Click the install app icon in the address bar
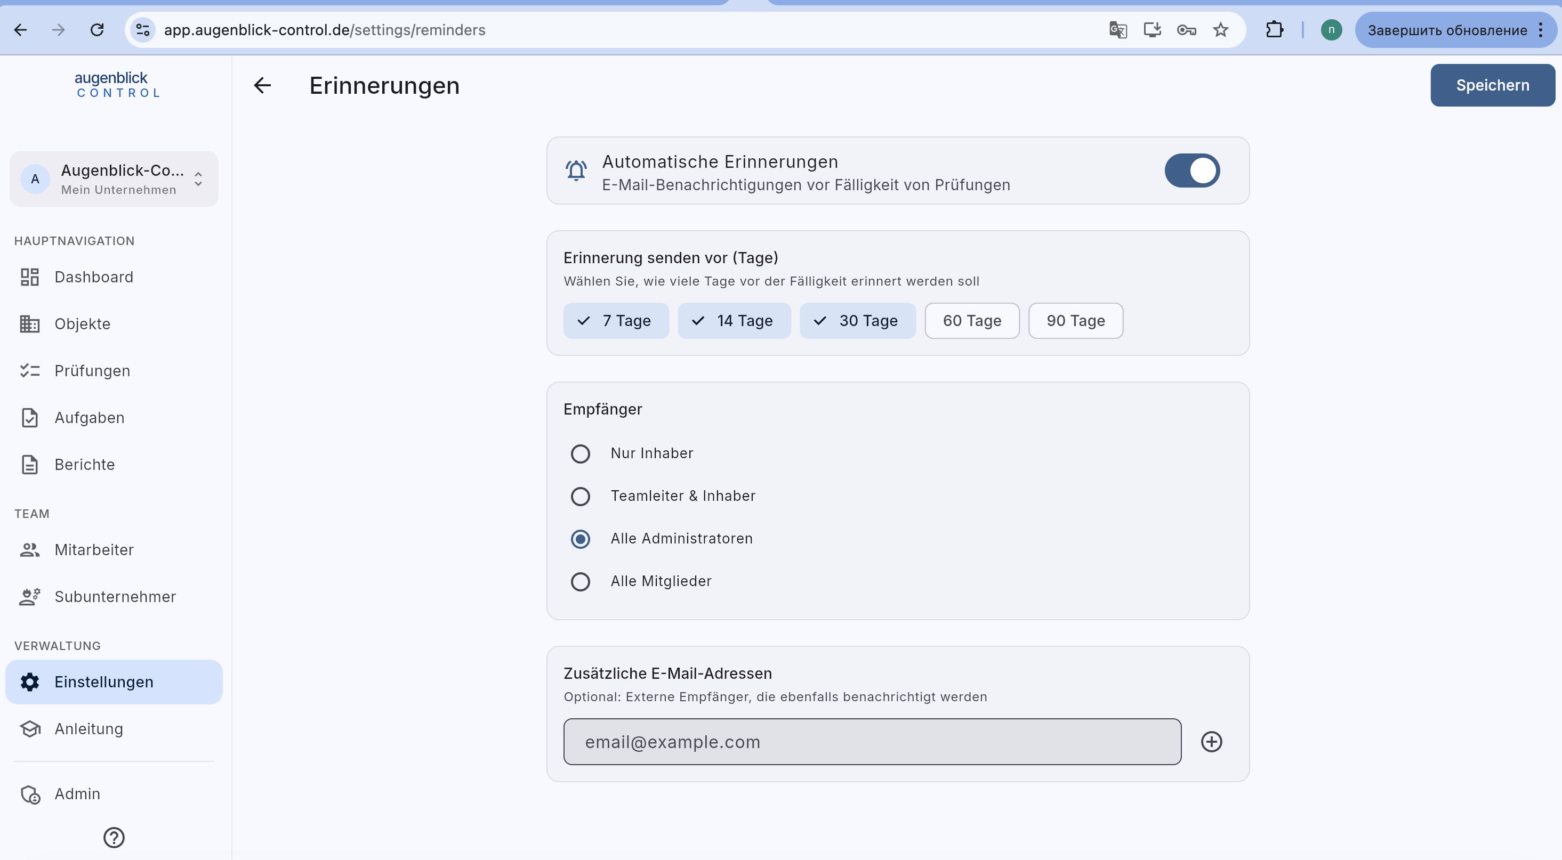This screenshot has height=860, width=1562. click(1152, 30)
